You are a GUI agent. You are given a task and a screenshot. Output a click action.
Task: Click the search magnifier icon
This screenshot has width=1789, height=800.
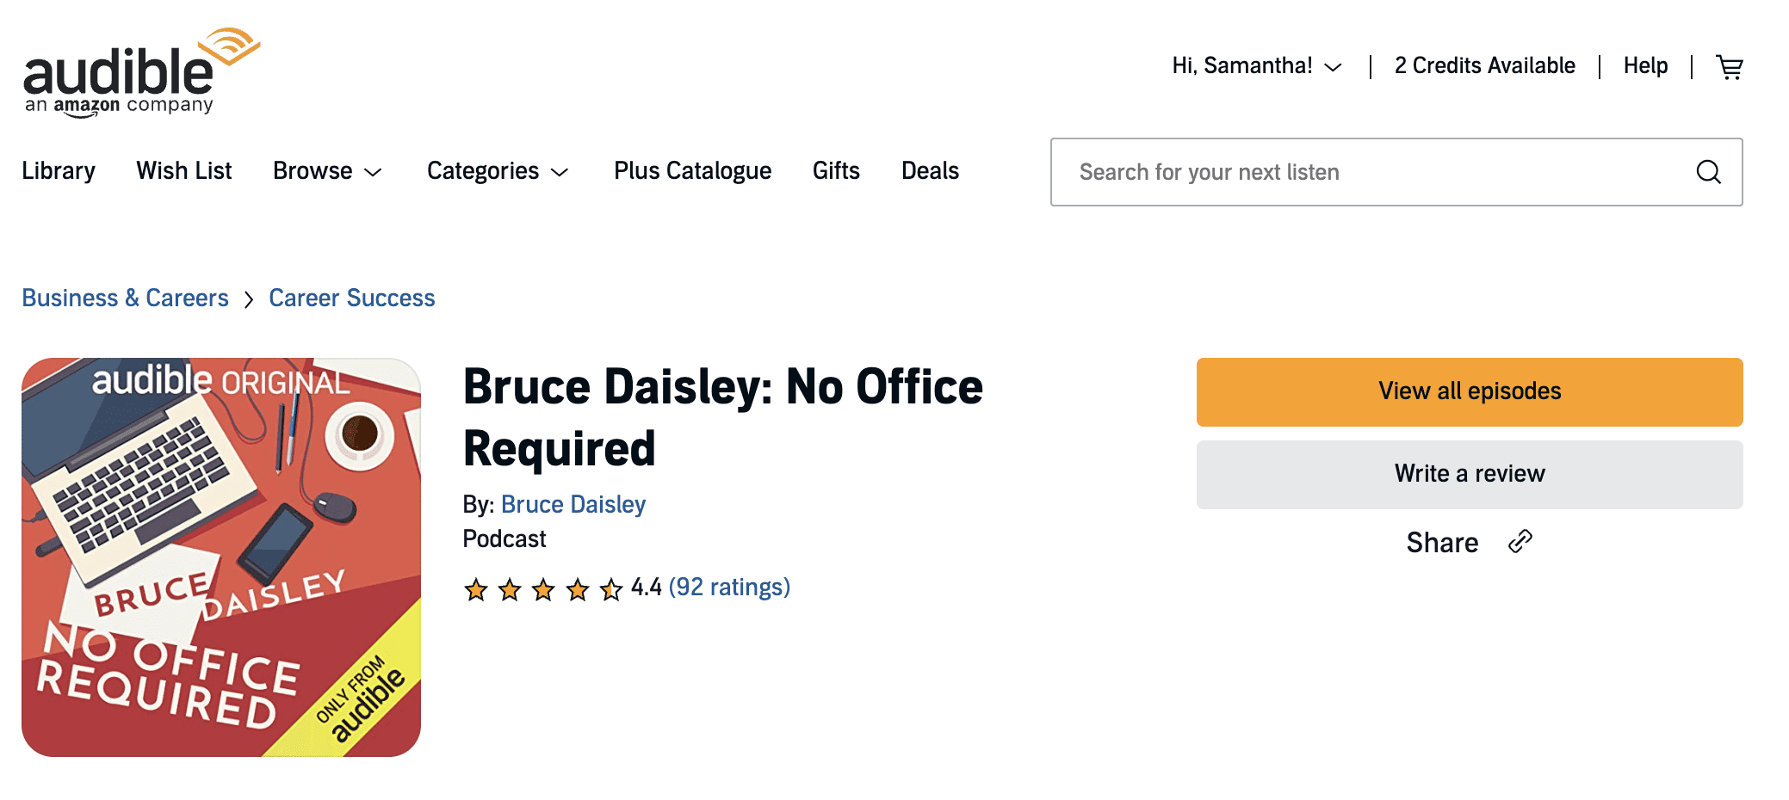[1708, 172]
